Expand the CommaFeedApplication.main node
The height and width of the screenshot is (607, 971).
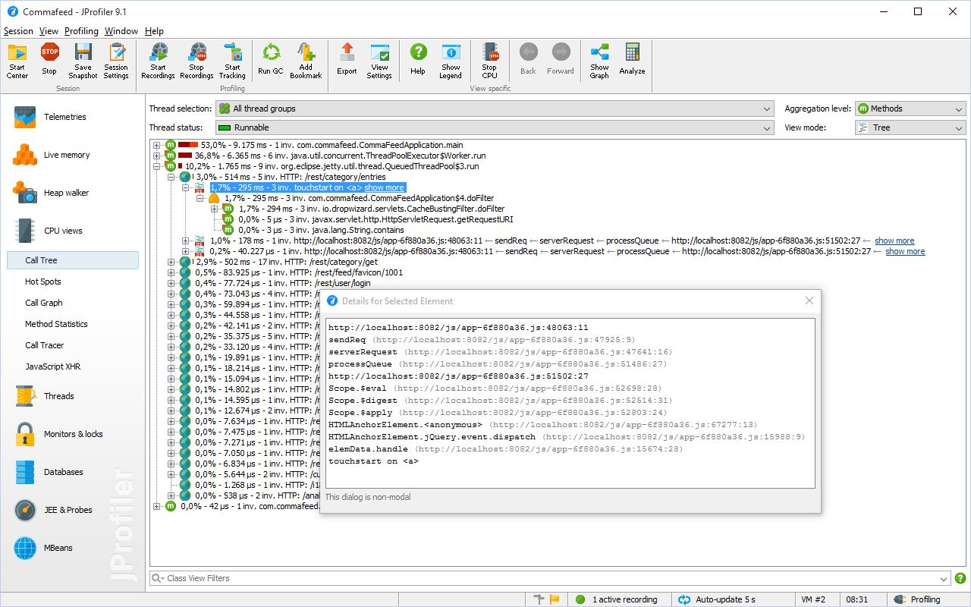pyautogui.click(x=157, y=145)
